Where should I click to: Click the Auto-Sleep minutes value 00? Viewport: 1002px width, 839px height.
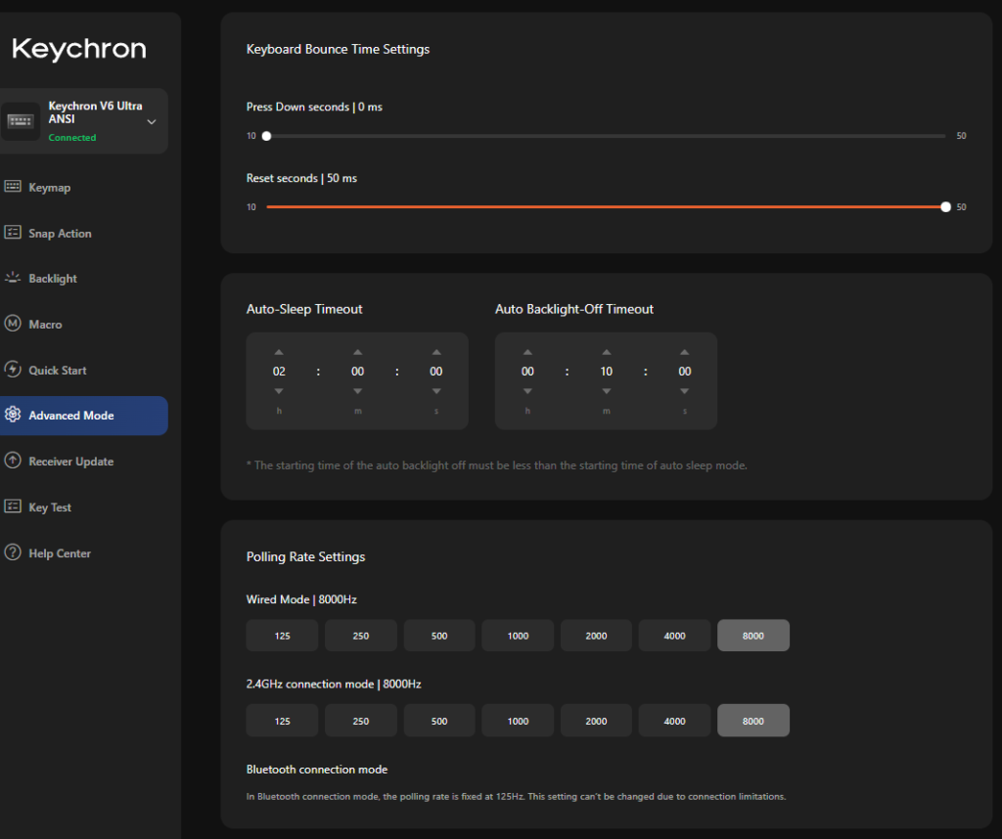click(358, 372)
